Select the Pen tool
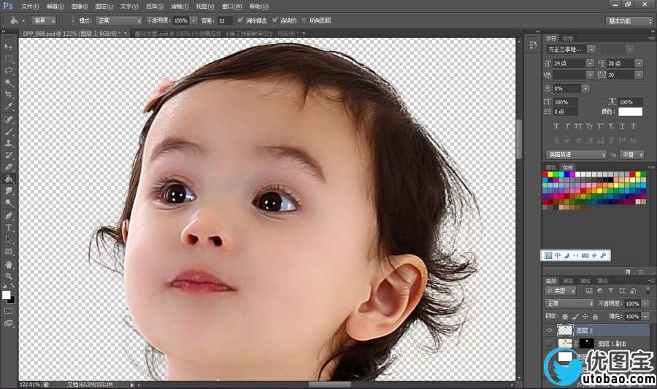This screenshot has height=389, width=657. coord(8,215)
